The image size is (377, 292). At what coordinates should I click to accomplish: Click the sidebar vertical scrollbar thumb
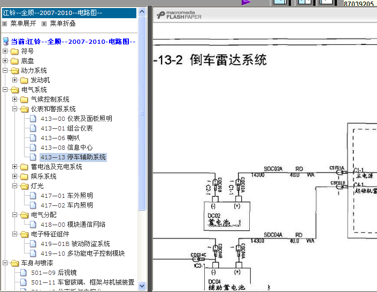coord(142,113)
